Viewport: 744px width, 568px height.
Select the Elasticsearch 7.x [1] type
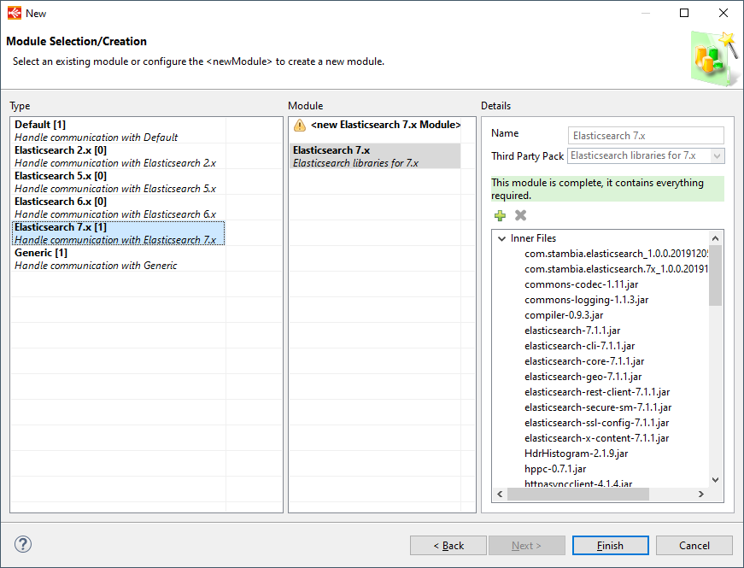click(118, 233)
